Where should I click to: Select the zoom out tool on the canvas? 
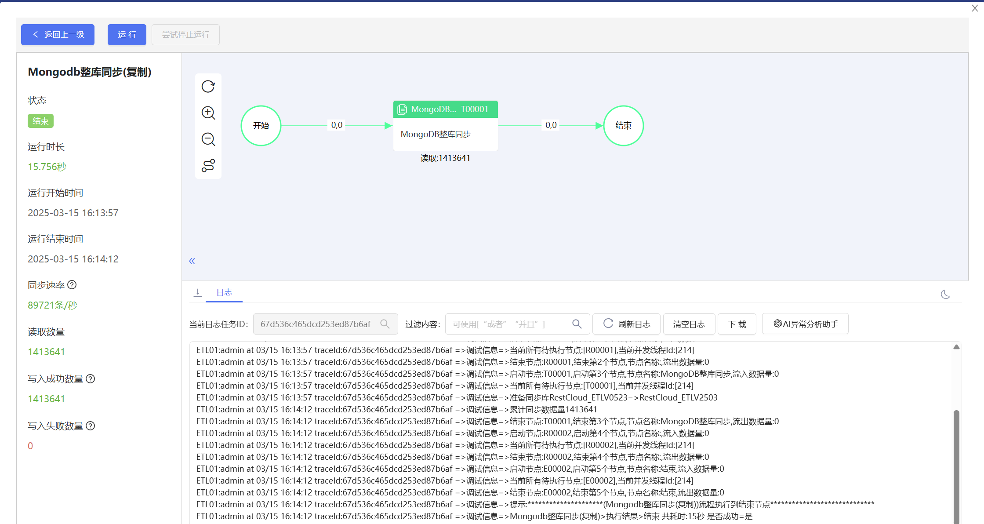208,139
